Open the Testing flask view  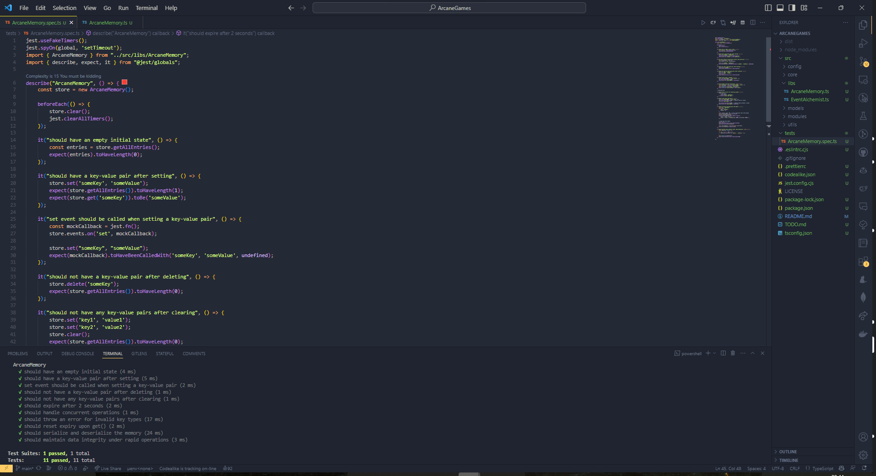(x=863, y=116)
